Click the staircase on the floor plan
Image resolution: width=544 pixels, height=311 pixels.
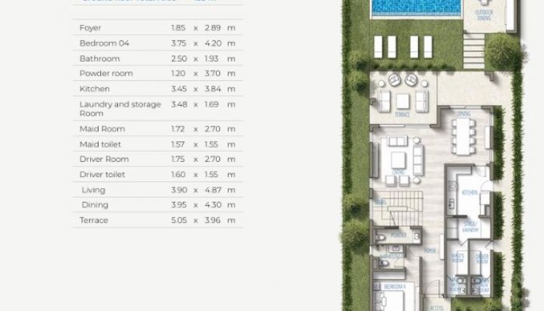(398, 208)
